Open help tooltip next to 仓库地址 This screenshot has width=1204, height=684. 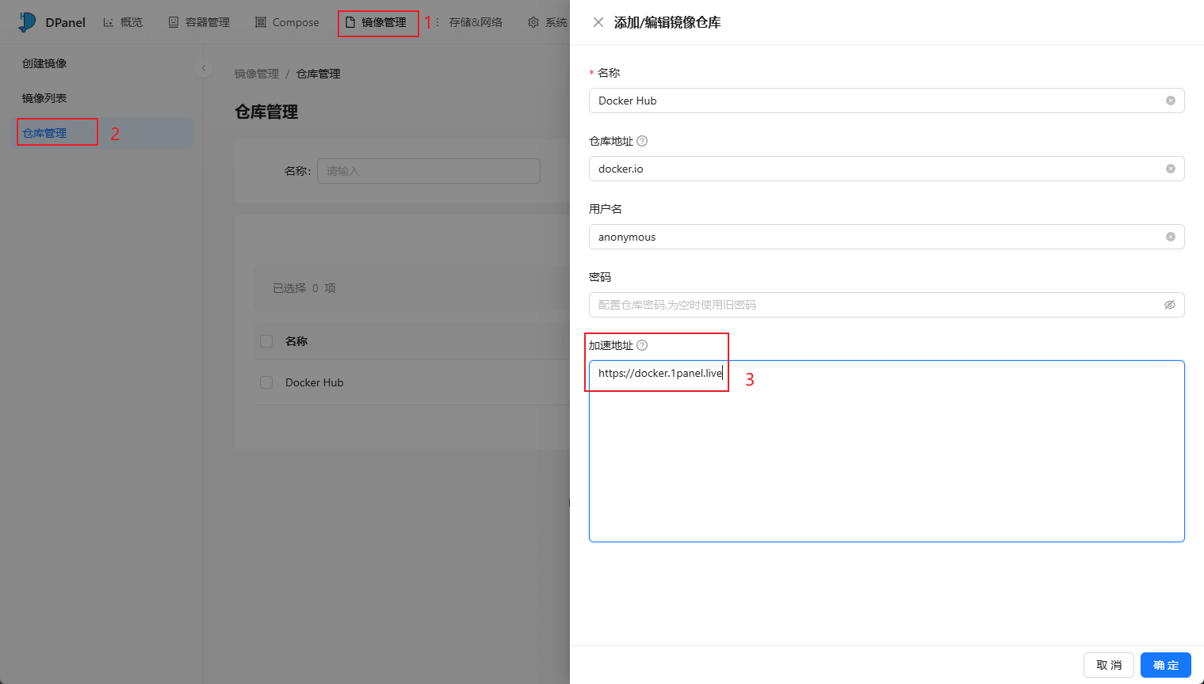tap(642, 141)
